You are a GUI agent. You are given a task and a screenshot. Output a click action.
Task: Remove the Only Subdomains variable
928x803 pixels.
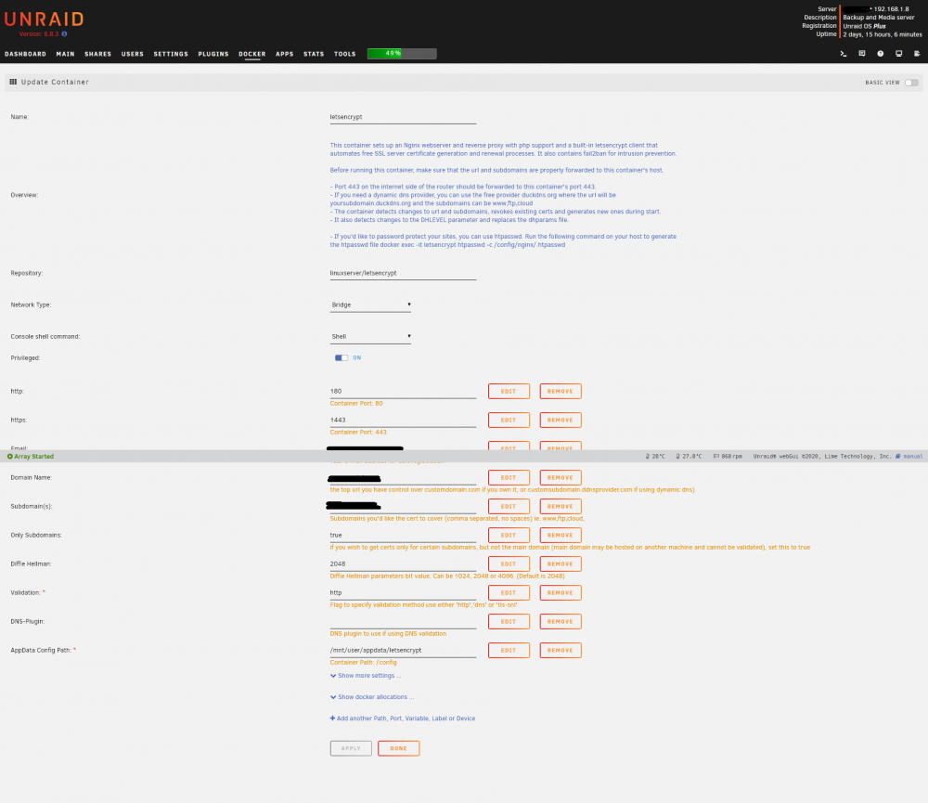coord(560,536)
